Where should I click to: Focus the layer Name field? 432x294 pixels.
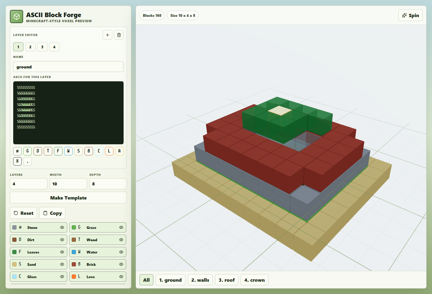[x=68, y=67]
